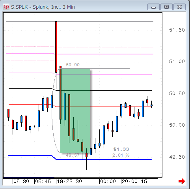Click the 50.90 price annotation label

73,65
